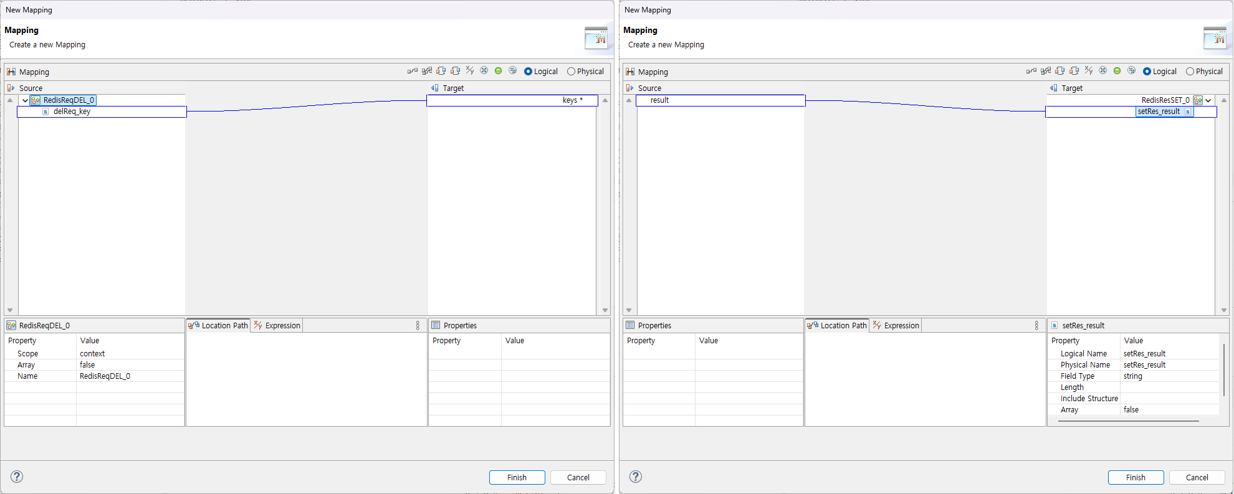
Task: Open view menu beside Expression tab, left dialog
Action: coord(418,326)
